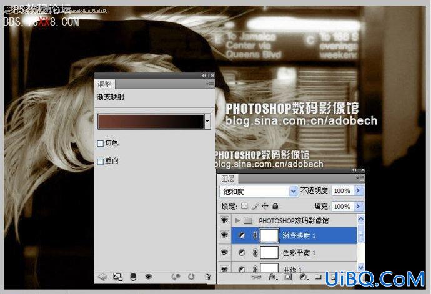Screen dimensions: 431x294
Task: Click Layers panel scrollbar up arrow
Action: pos(361,219)
